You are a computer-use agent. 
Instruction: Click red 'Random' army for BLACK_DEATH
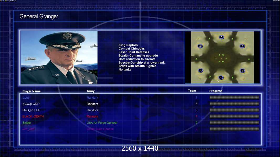pos(92,116)
